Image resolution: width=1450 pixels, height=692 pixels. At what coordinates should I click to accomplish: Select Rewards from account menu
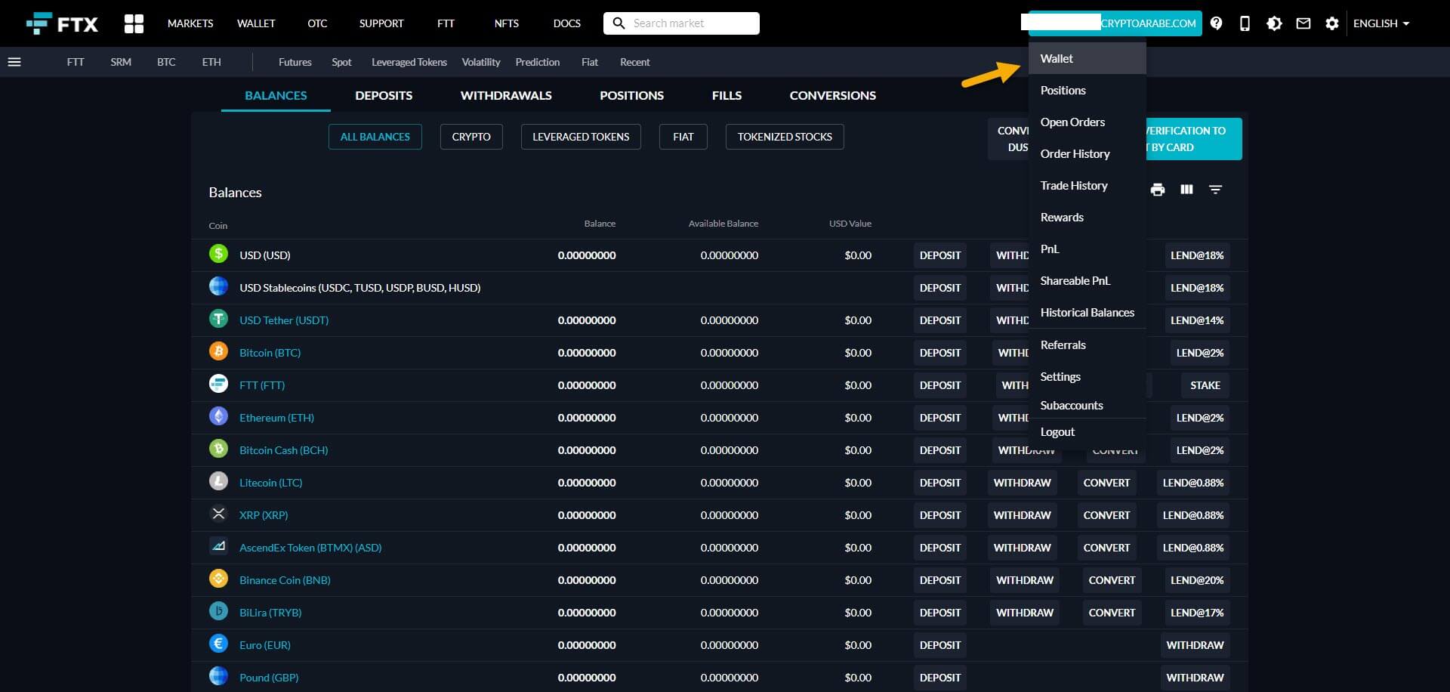[1087, 217]
